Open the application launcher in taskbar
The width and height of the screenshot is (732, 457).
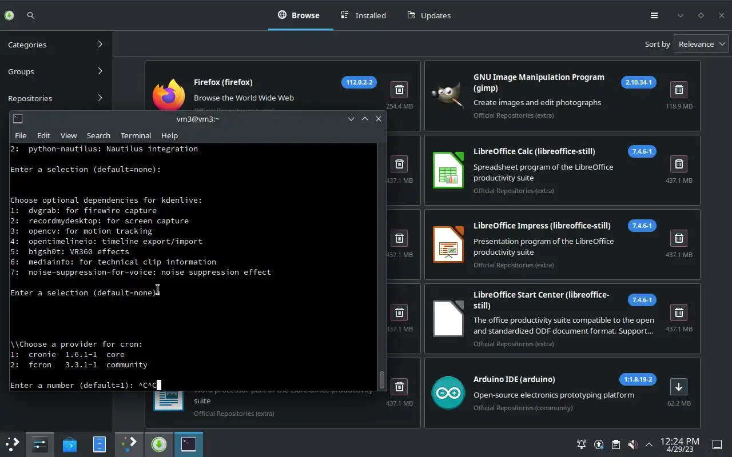[x=13, y=444]
